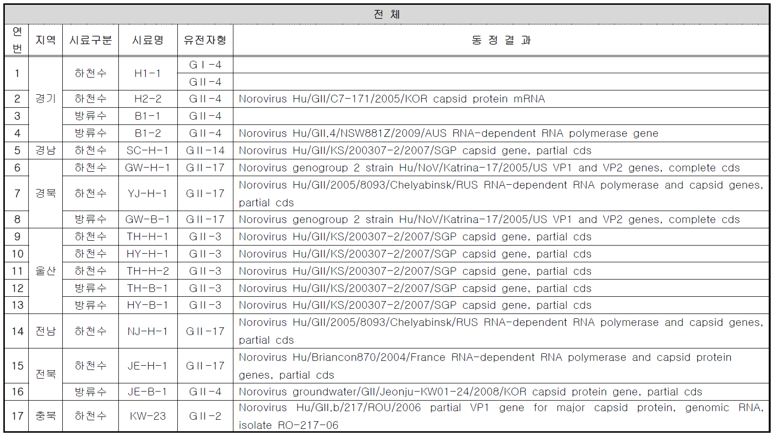Select region cell 경기
Screen dimensions: 774x437
point(46,99)
